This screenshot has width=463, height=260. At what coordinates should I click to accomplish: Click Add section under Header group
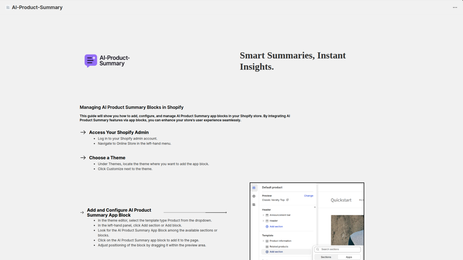pos(276,226)
